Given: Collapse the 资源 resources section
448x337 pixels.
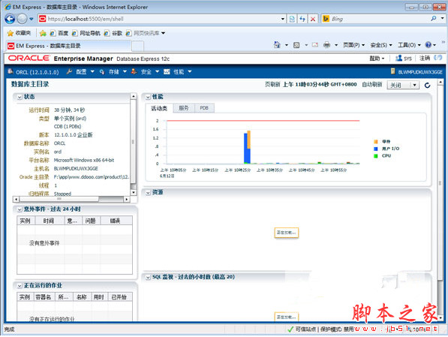Looking at the screenshot, I should click(148, 193).
